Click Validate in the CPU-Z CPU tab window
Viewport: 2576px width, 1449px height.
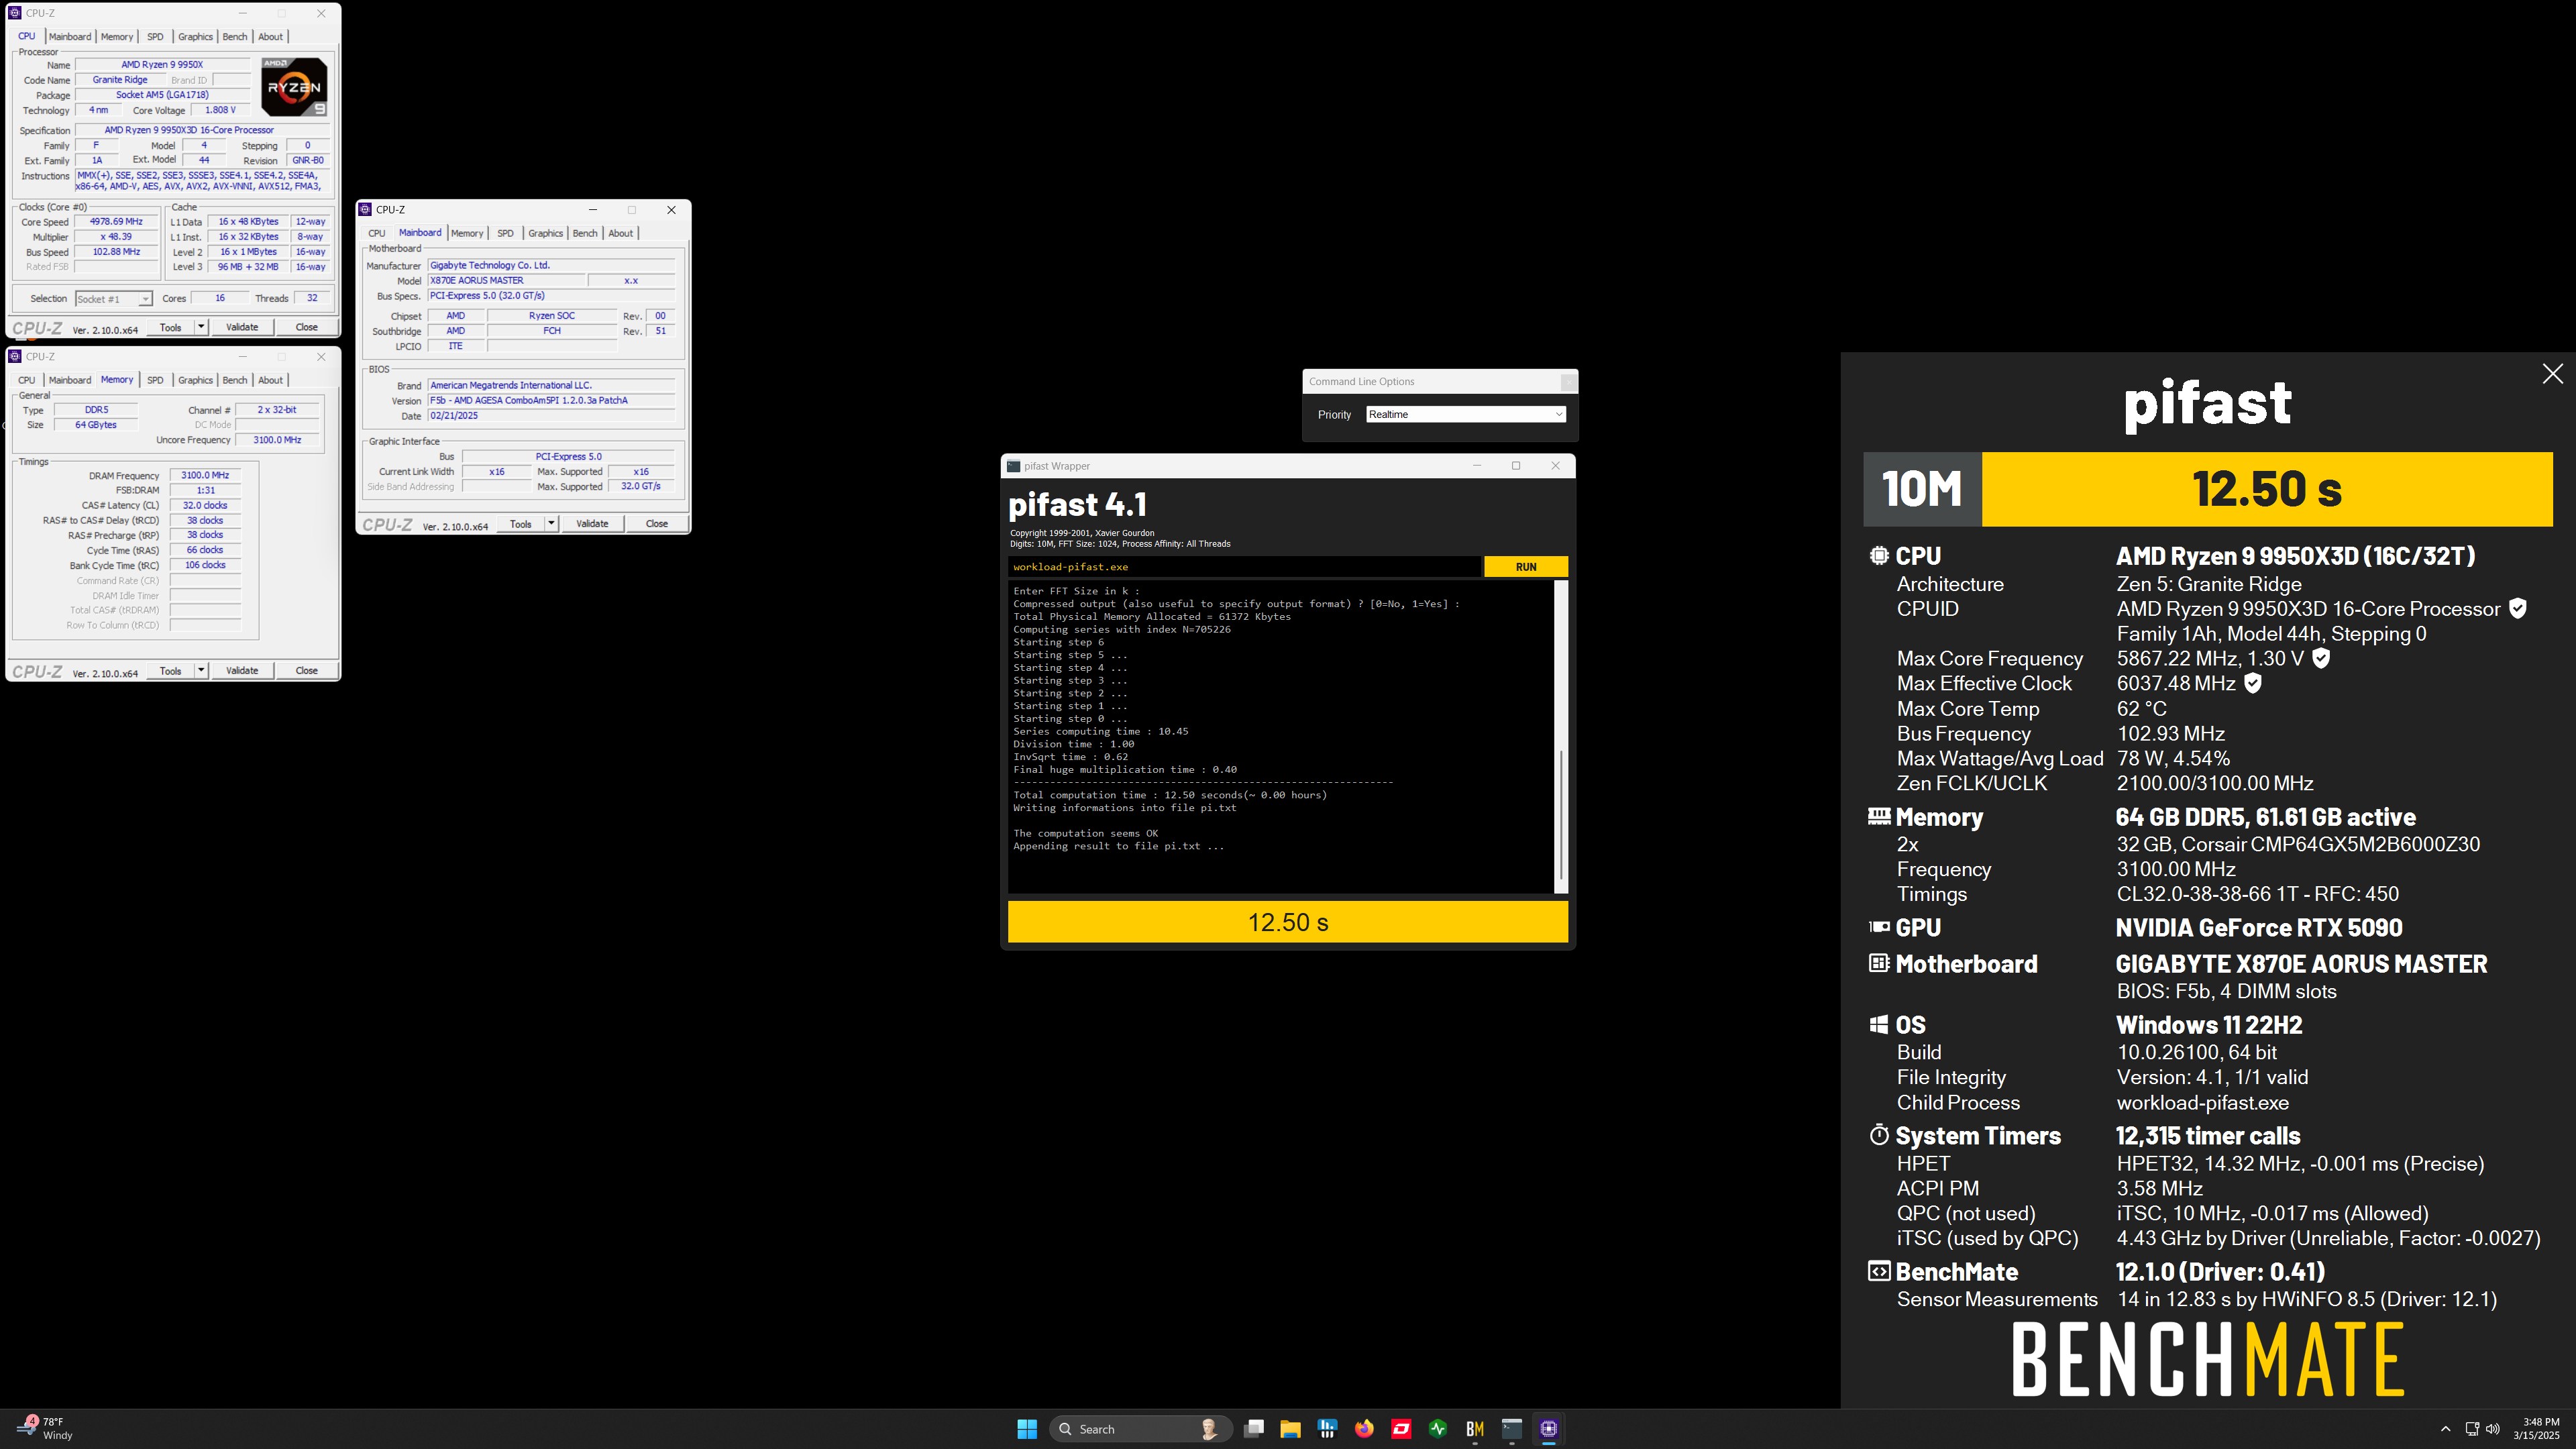pyautogui.click(x=242, y=327)
